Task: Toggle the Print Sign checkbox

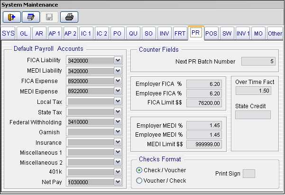Action: tap(249, 174)
